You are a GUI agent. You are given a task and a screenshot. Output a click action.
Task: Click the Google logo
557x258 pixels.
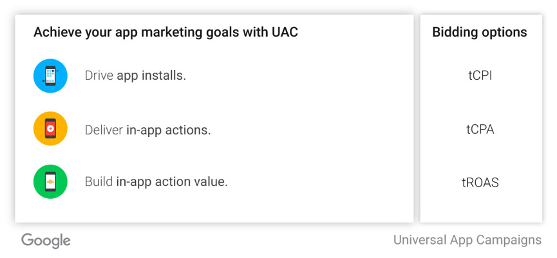(x=46, y=241)
